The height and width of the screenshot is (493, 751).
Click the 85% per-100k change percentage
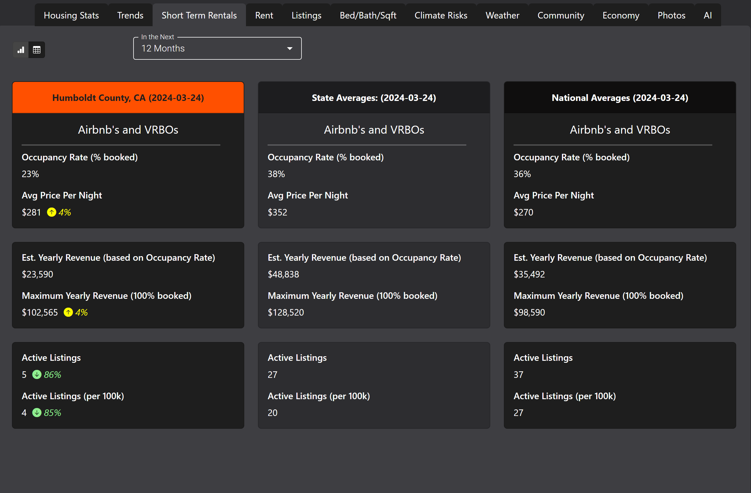(x=52, y=413)
